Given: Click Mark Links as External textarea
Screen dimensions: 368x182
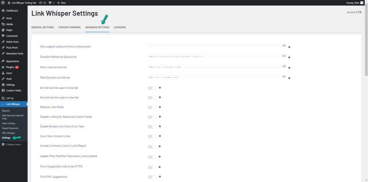Looking at the screenshot, I should pyautogui.click(x=217, y=66).
